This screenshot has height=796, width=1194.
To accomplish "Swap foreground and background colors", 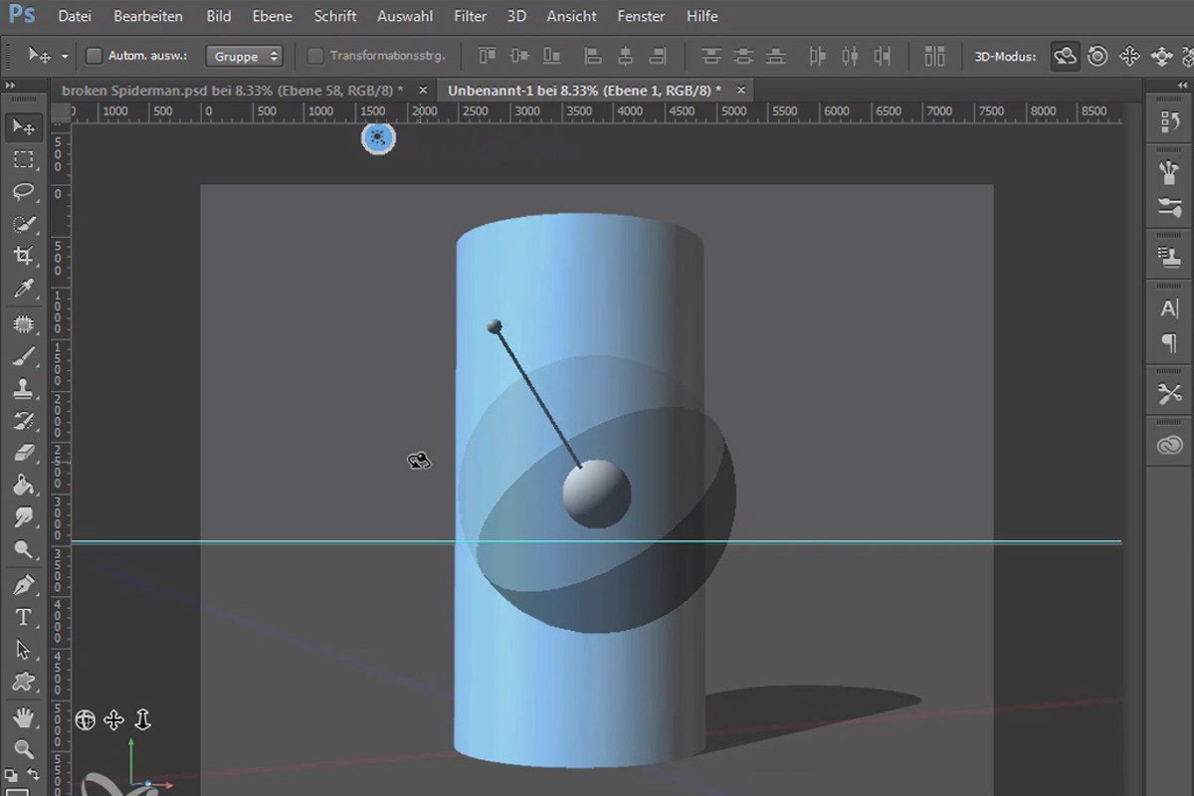I will (x=33, y=774).
